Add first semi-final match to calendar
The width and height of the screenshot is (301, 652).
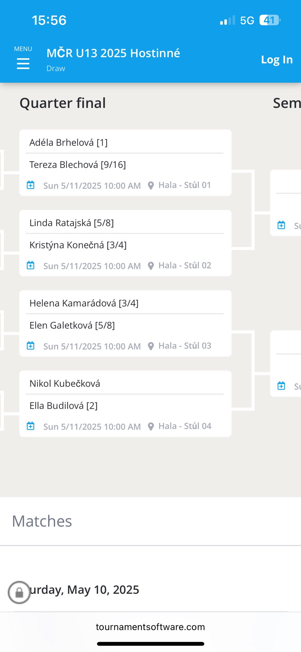[x=281, y=225]
